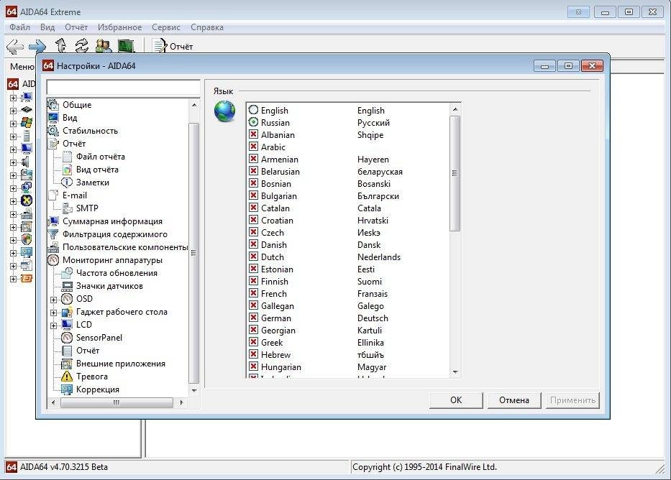Click the SensorPanel gauge icon

pos(67,338)
